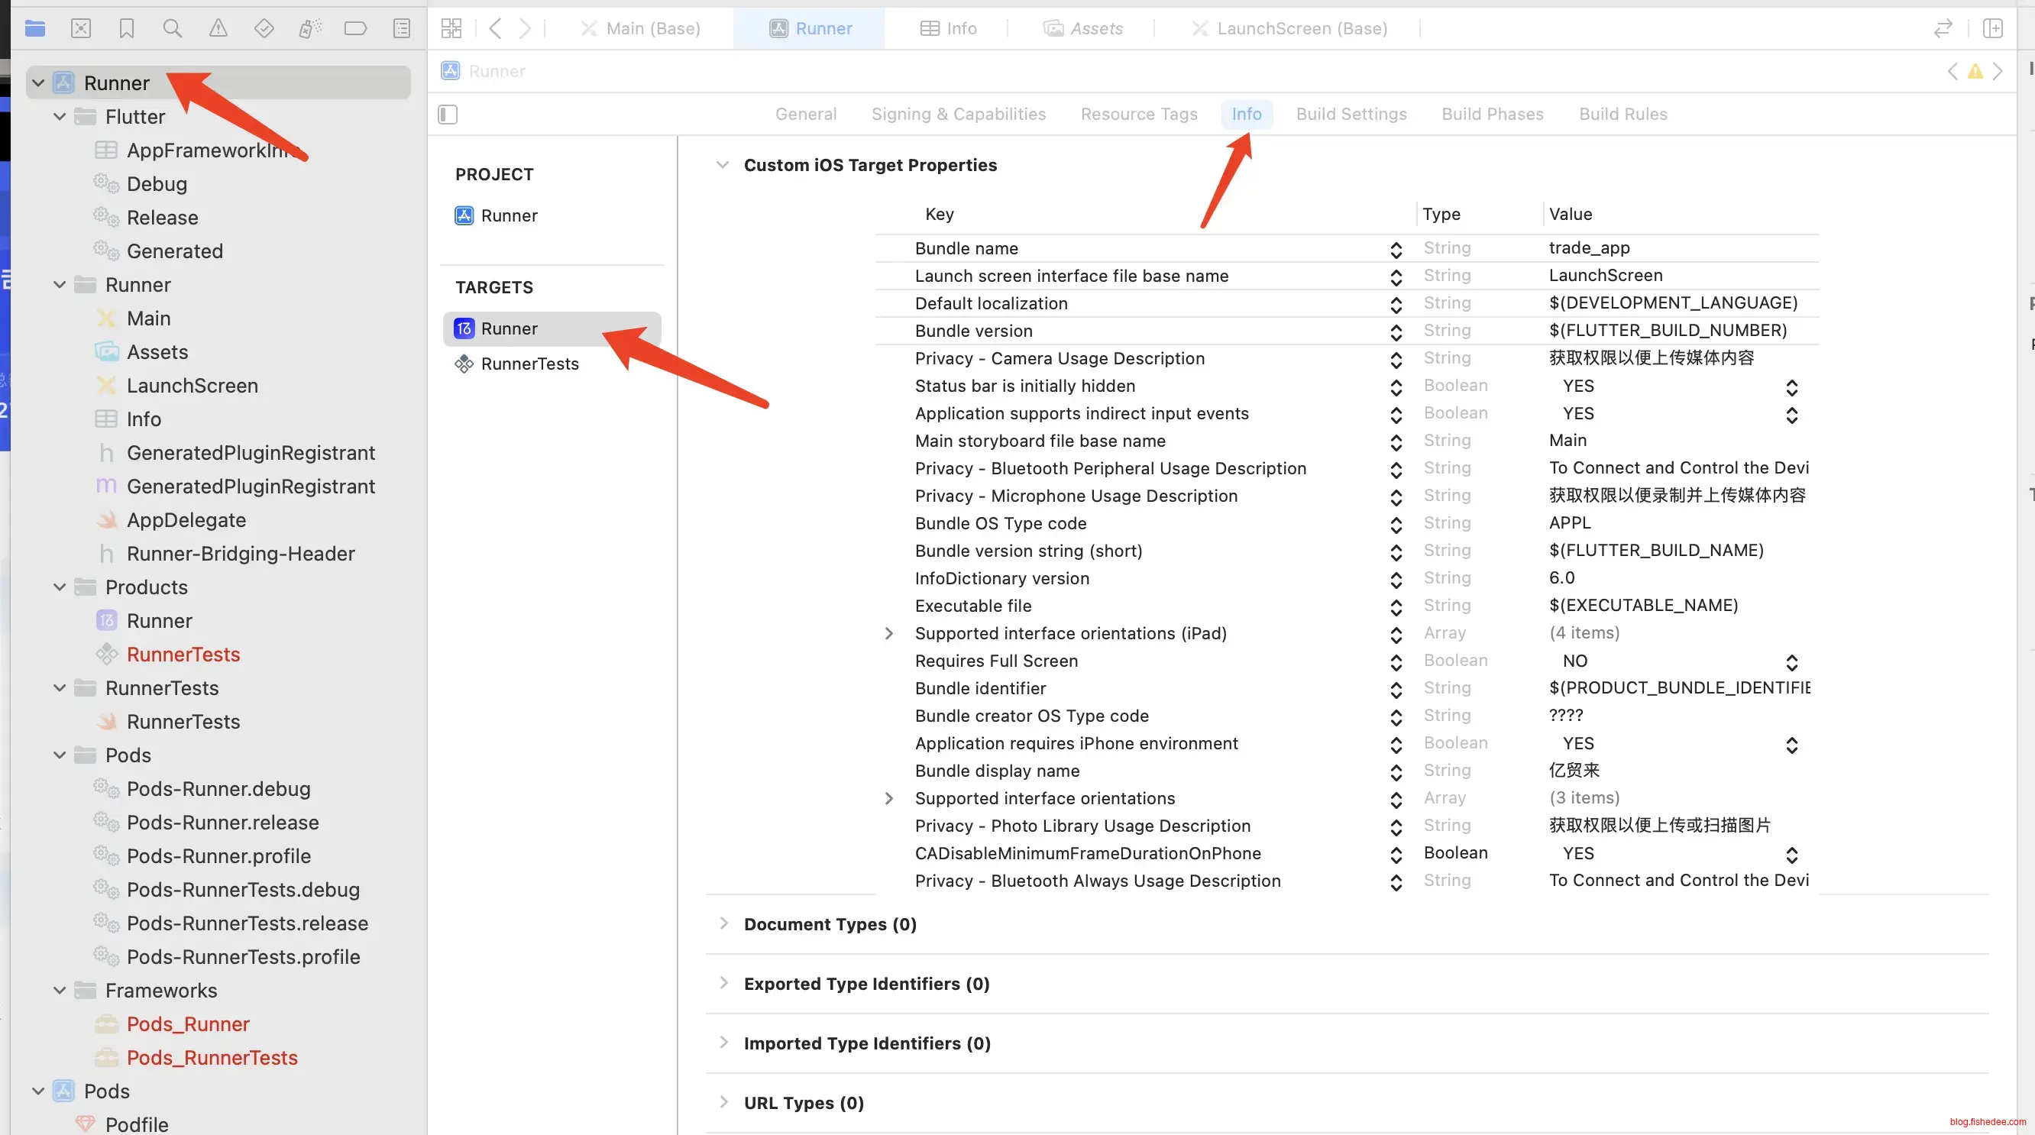Collapse the Flutter group in navigator
Screen dimensions: 2035x1135
(60, 117)
